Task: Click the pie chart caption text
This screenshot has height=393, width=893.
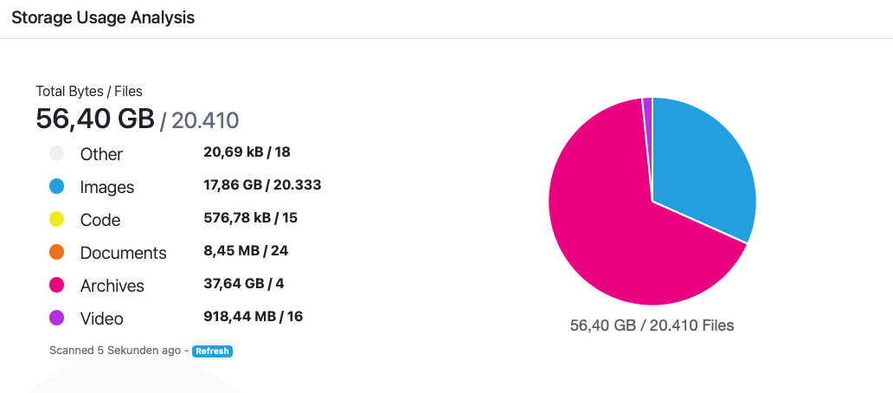Action: (x=652, y=325)
